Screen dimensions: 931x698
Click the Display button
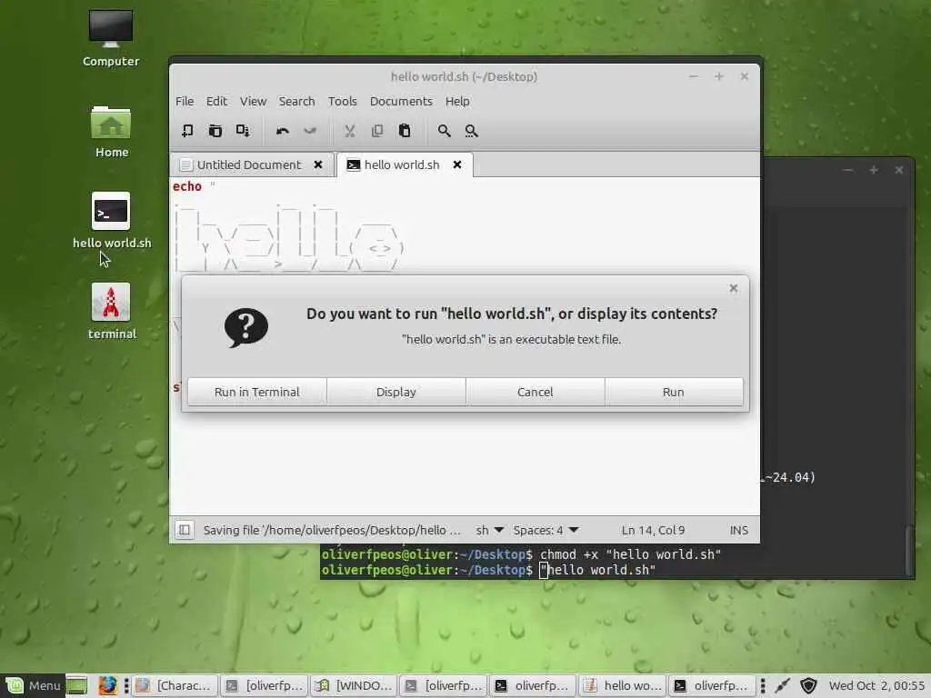tap(396, 392)
